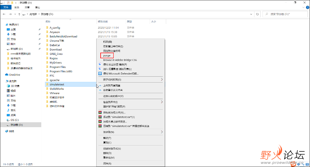
Task: Select the GREE_Creo folder
Action: pyautogui.click(x=56, y=54)
